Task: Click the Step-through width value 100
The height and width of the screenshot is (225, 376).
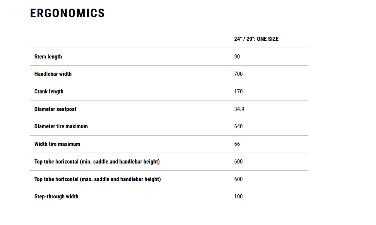Action: (238, 196)
